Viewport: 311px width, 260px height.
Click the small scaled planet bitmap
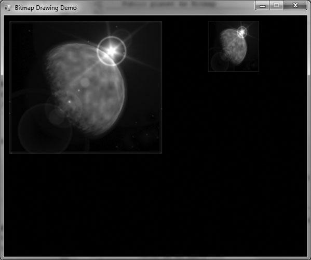(x=234, y=46)
